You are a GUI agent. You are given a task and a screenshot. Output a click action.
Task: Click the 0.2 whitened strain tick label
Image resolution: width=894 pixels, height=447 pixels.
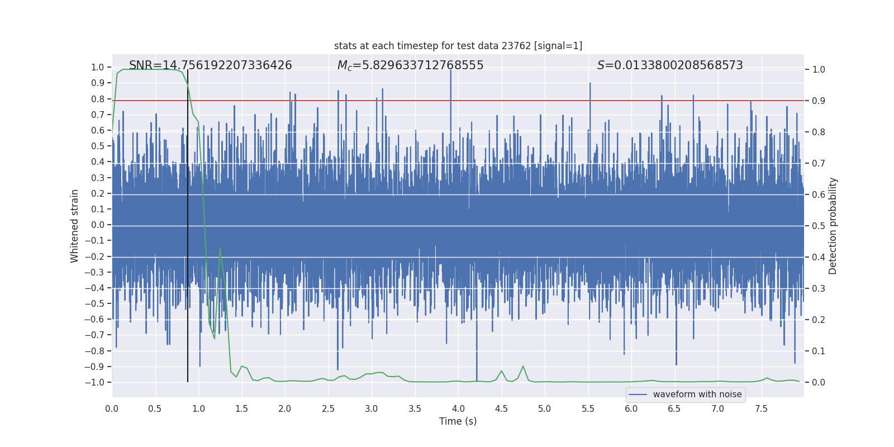[x=98, y=193]
